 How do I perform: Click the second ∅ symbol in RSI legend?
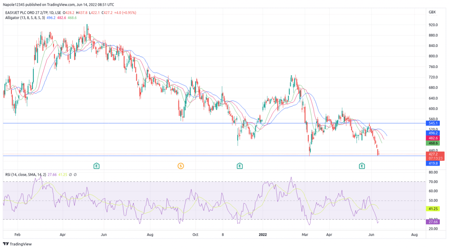click(x=75, y=174)
